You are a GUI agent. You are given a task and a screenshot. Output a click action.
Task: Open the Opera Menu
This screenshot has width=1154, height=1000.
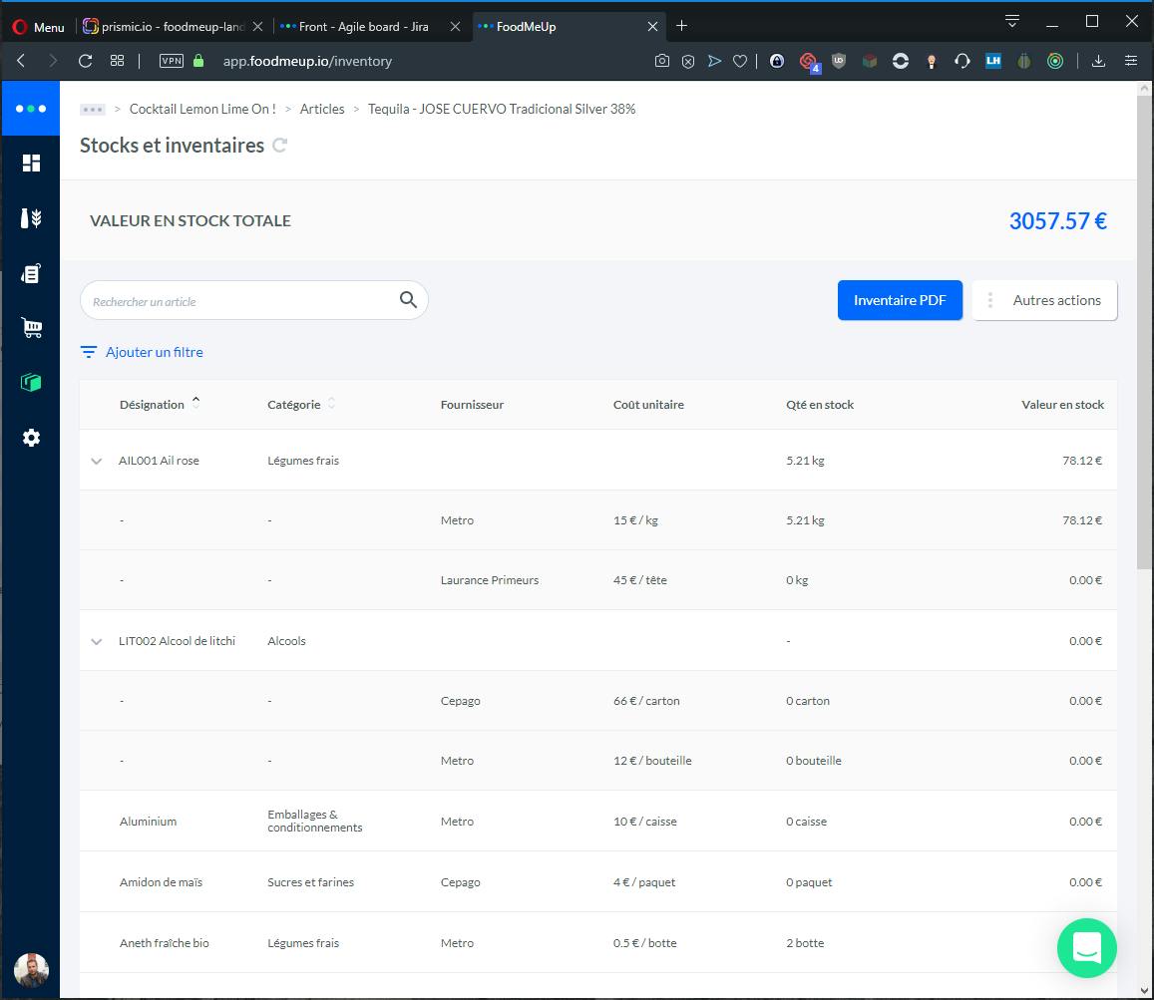(39, 27)
